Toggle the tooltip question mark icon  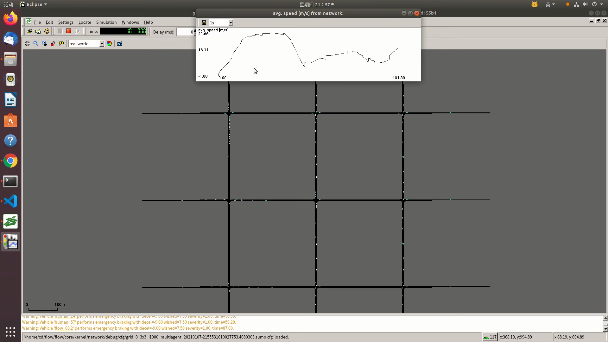click(x=53, y=44)
